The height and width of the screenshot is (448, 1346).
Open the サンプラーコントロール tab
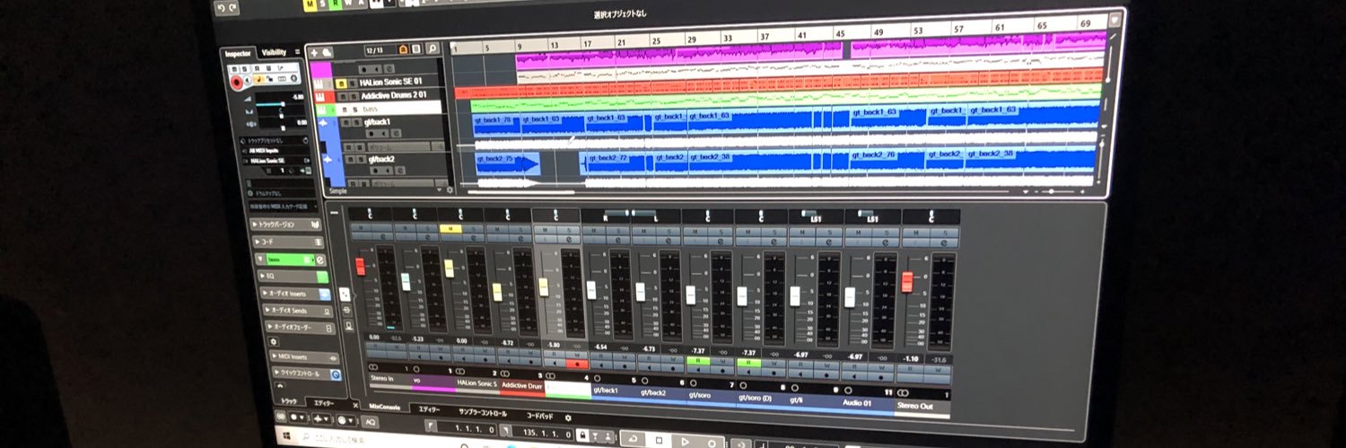482,414
